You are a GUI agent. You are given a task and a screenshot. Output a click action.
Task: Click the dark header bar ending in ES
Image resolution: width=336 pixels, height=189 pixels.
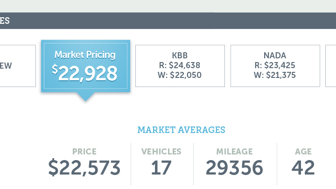168,21
